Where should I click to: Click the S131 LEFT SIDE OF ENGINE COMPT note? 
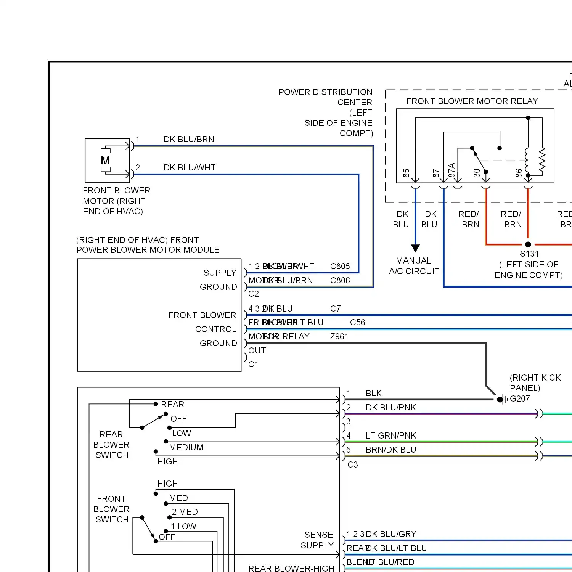(529, 270)
